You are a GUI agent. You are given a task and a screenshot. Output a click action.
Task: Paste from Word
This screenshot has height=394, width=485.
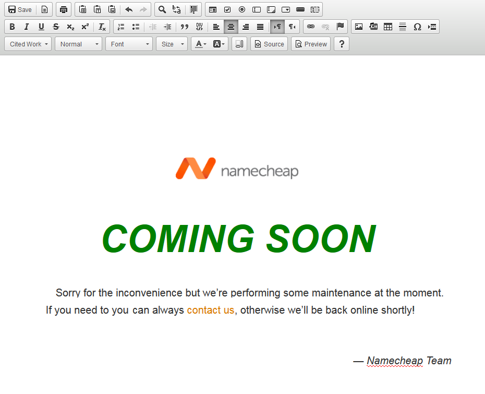(x=112, y=9)
